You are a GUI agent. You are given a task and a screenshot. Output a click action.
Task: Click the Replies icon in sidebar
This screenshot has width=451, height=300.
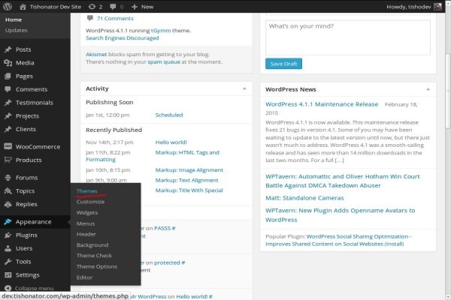(8, 204)
